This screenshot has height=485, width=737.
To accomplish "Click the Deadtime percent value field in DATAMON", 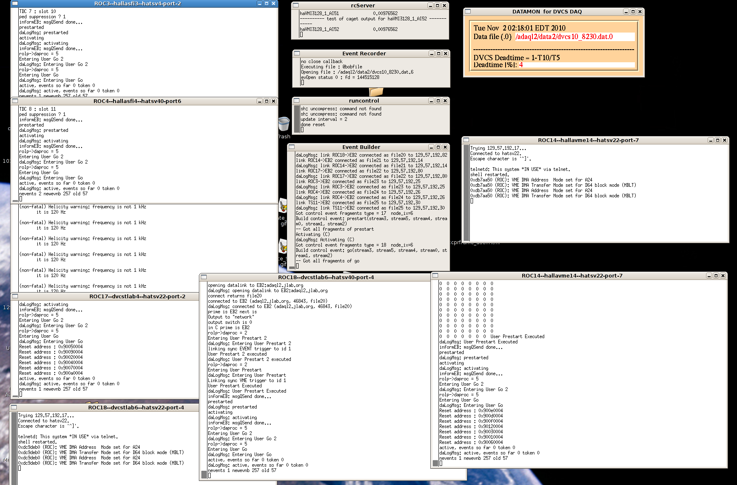I will [576, 65].
